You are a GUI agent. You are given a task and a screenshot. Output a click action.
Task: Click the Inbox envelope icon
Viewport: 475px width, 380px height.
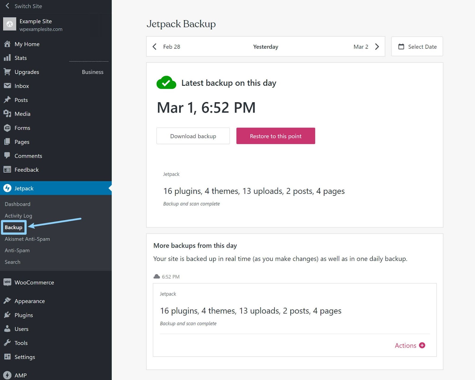click(x=7, y=85)
